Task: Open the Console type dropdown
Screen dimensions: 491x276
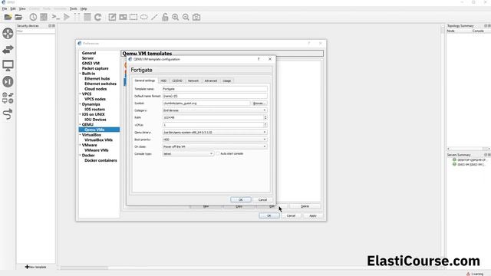Action: (188, 153)
